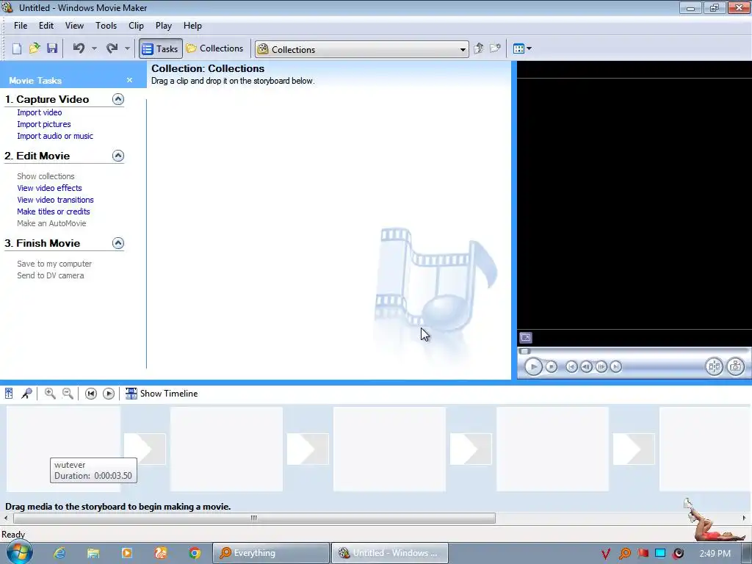Click the Untitled Windows Movie Maker taskbar button
Image resolution: width=752 pixels, height=564 pixels.
(x=390, y=553)
